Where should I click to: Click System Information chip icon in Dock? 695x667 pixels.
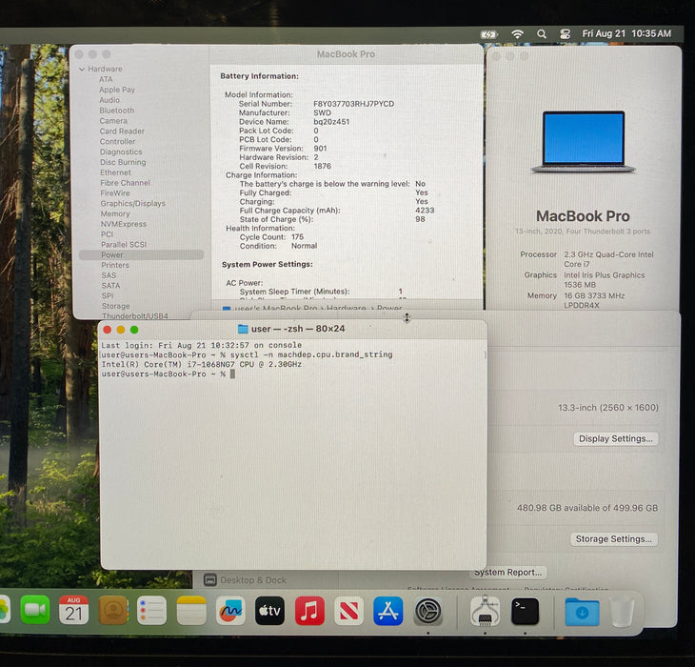click(x=485, y=611)
